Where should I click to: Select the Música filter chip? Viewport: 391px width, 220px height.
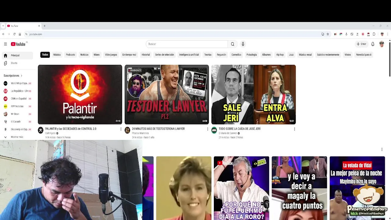[57, 55]
